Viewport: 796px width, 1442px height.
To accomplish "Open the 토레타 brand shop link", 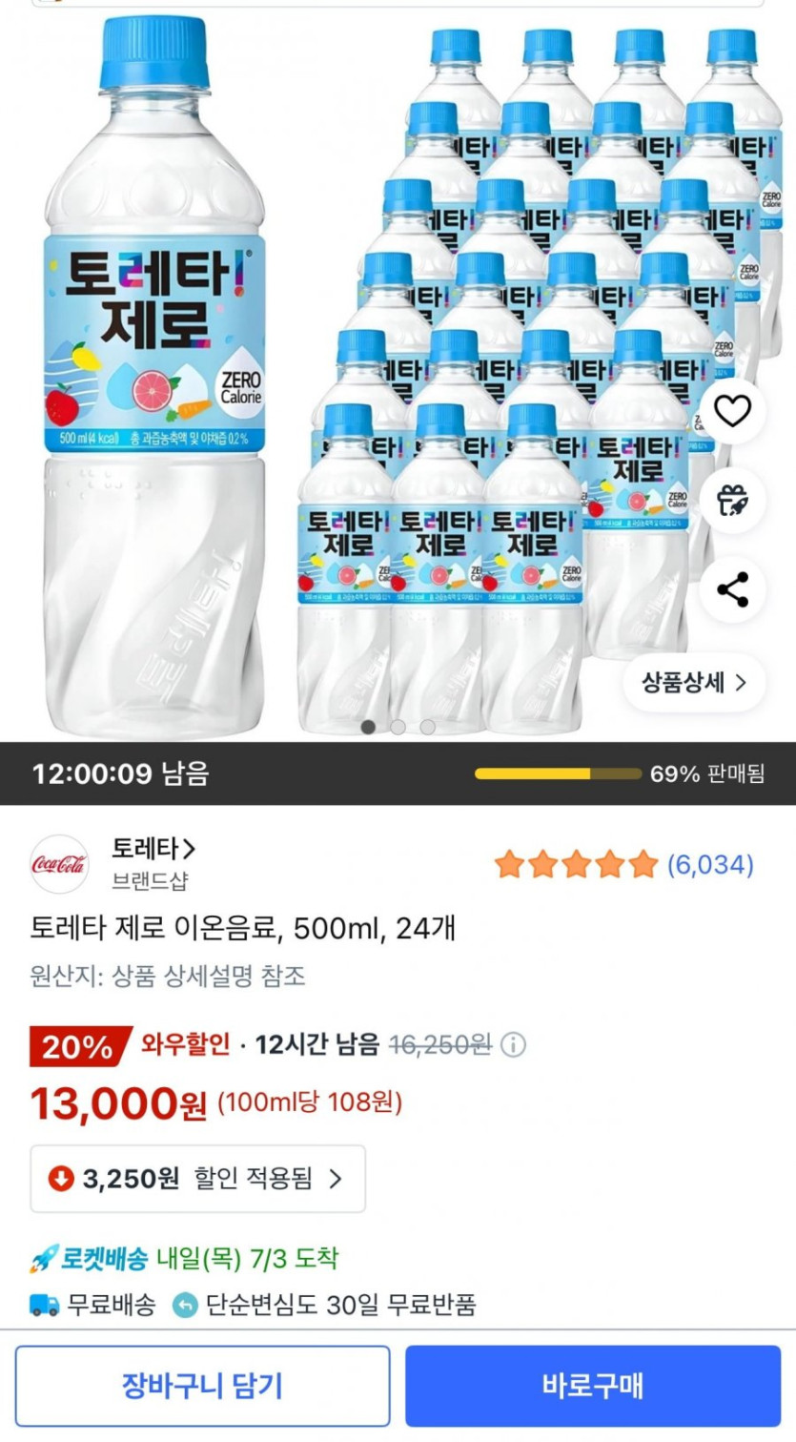I will point(153,848).
